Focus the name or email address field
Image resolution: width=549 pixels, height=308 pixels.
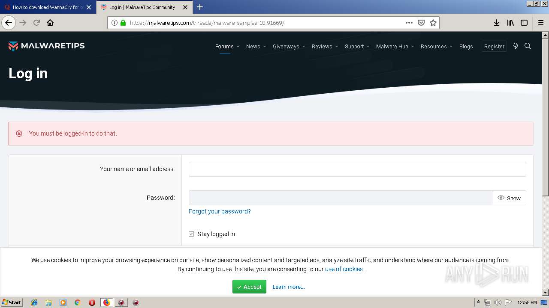tap(357, 169)
